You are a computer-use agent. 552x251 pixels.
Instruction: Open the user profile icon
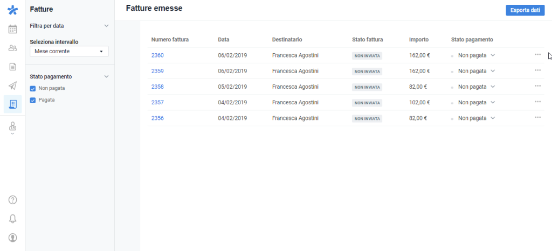(12, 237)
